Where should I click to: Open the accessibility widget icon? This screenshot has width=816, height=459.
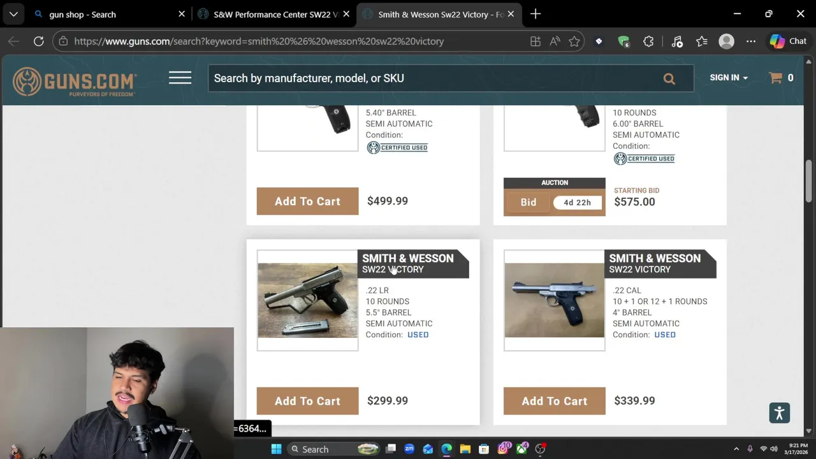[779, 413]
